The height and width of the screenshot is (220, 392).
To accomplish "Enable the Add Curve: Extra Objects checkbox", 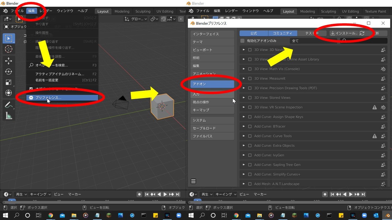I will 250,146.
